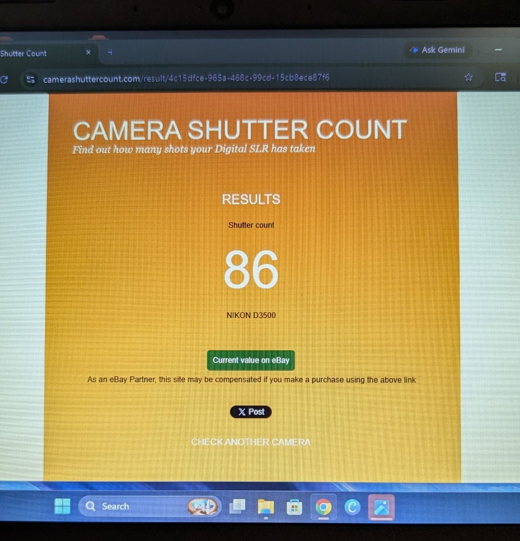This screenshot has height=541, width=520.
Task: Switch to Google Chrome on taskbar
Action: coord(324,507)
